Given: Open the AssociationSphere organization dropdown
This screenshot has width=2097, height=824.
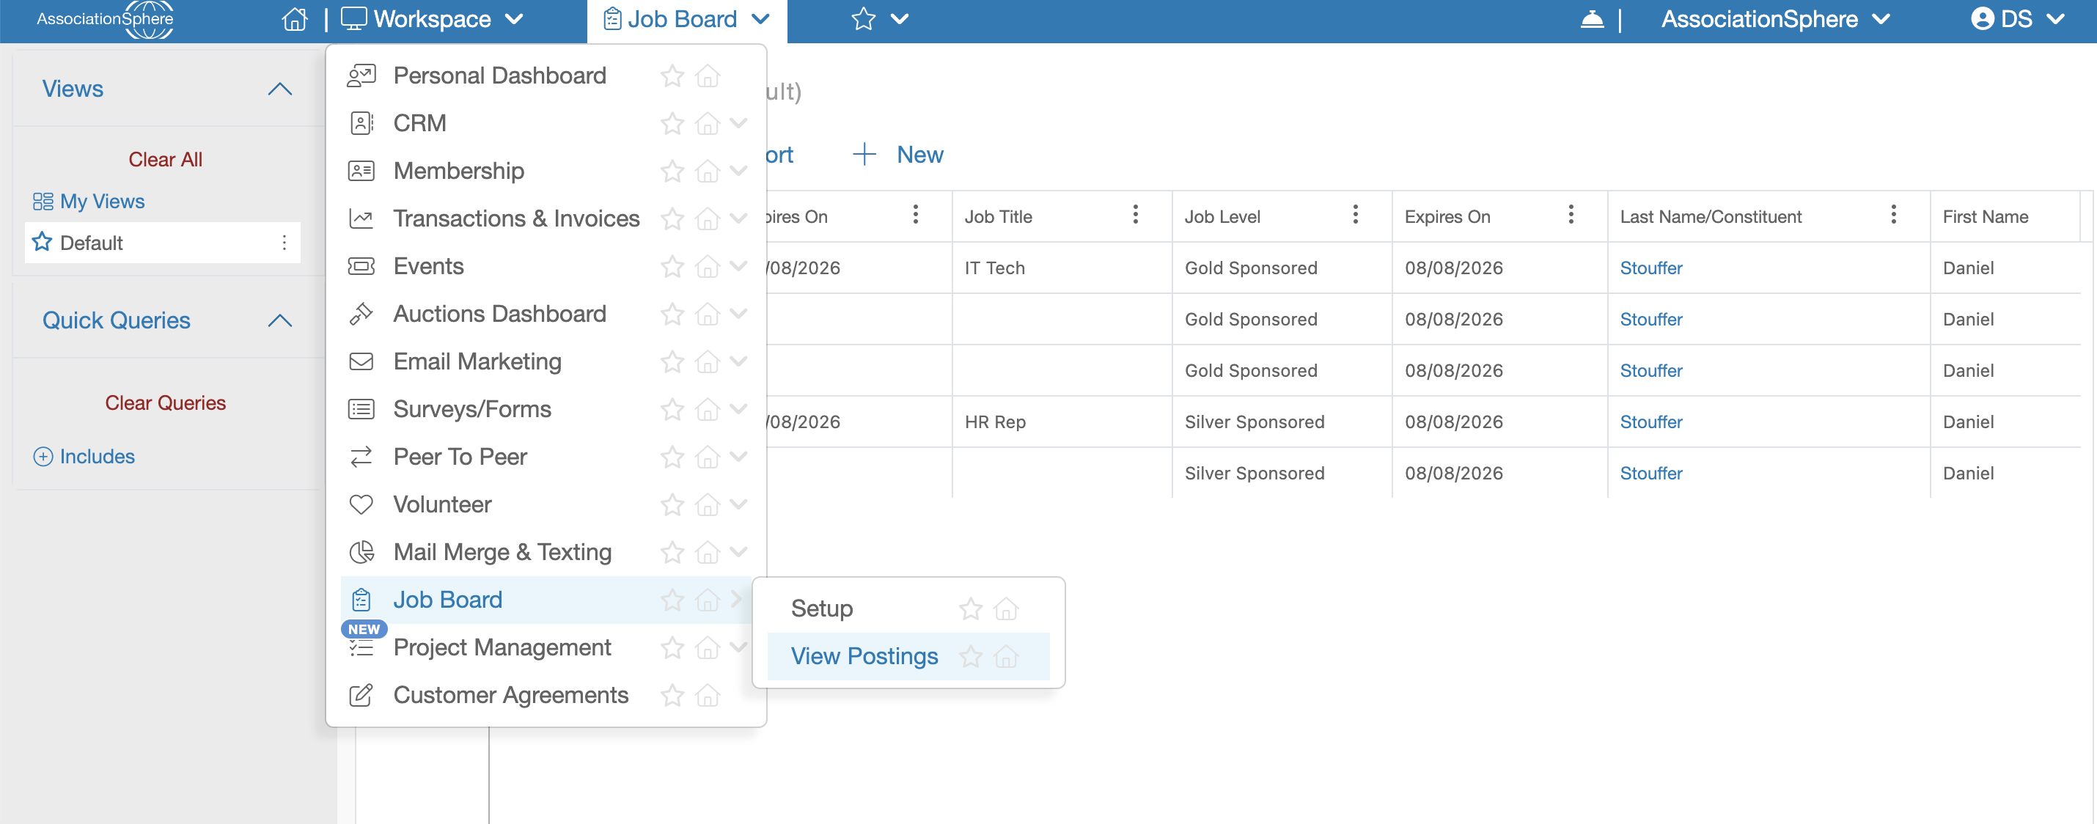Looking at the screenshot, I should pos(1774,19).
